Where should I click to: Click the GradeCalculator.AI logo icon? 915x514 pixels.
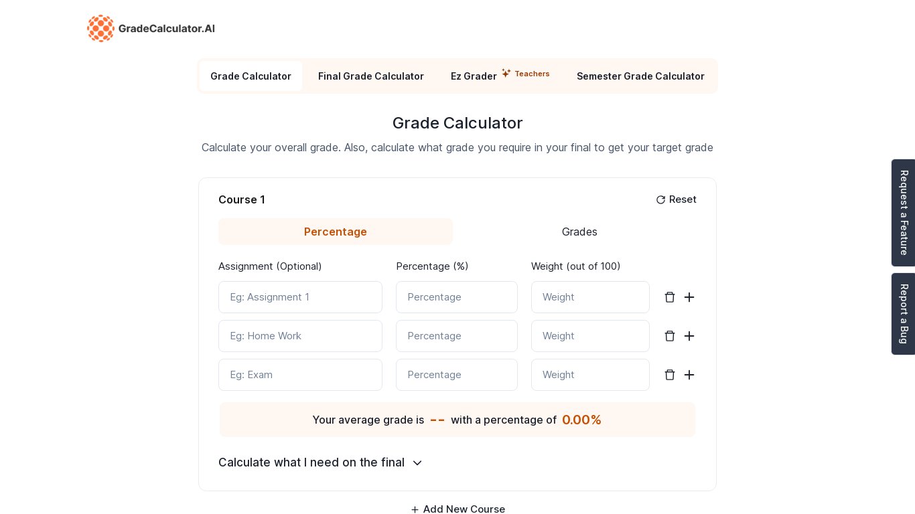tap(100, 28)
